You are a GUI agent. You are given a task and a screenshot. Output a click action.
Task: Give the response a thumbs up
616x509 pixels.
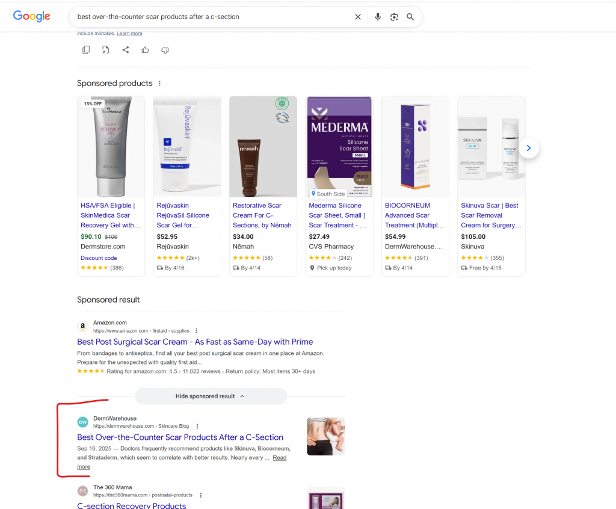point(145,50)
